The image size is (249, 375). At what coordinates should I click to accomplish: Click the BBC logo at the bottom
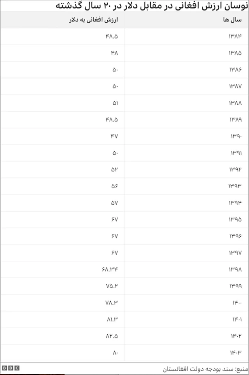[x=11, y=368]
